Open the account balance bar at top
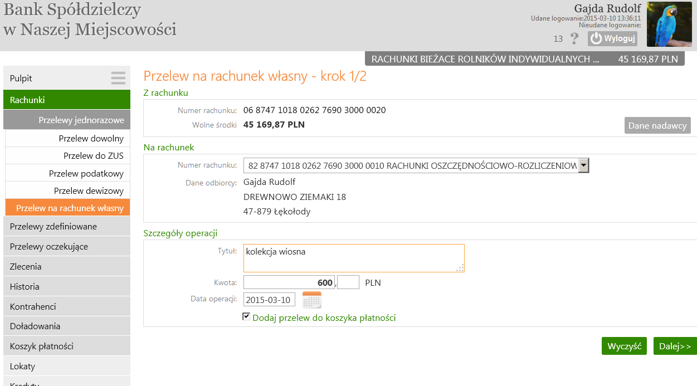This screenshot has width=697, height=386. pos(525,58)
